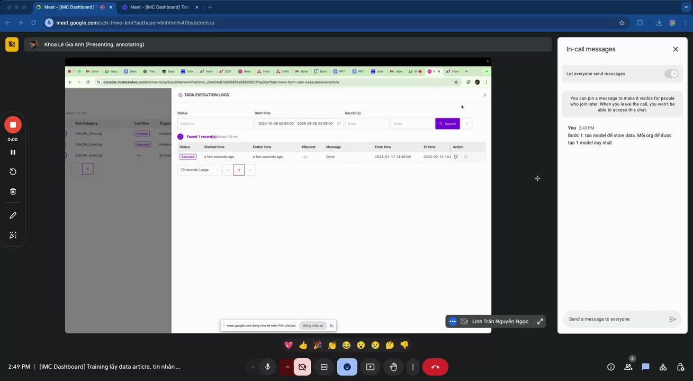693x381 pixels.
Task: Send the thinking face reaction
Action: pos(390,345)
